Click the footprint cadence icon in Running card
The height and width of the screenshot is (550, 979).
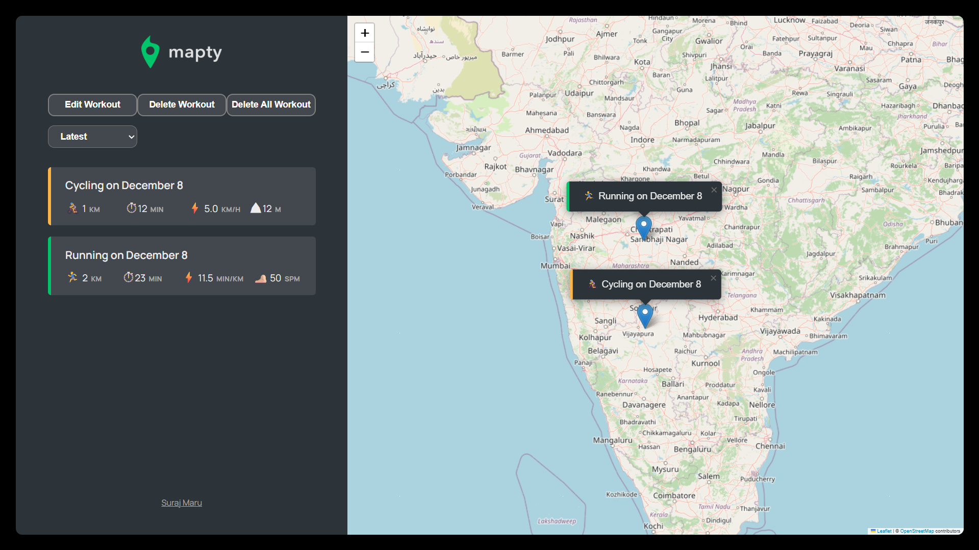(x=261, y=278)
